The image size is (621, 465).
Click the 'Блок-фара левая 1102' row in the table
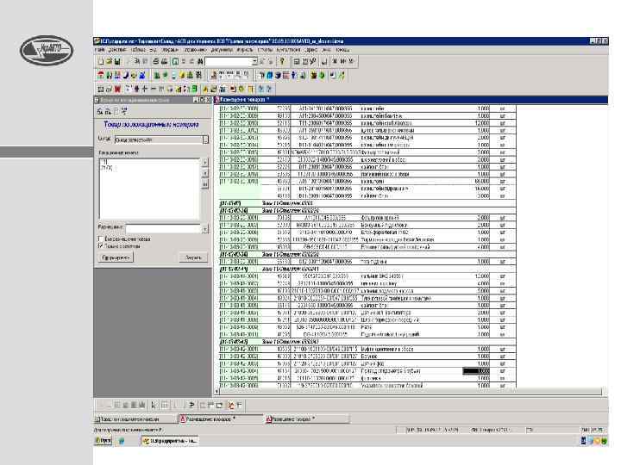(367, 232)
